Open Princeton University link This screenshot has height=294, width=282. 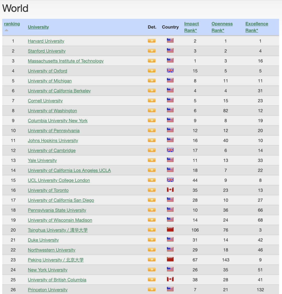pyautogui.click(x=48, y=290)
